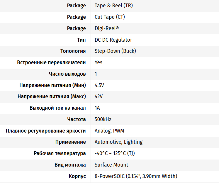Click the "Analog, PWM" dimming value
The height and width of the screenshot is (183, 219).
coord(109,131)
